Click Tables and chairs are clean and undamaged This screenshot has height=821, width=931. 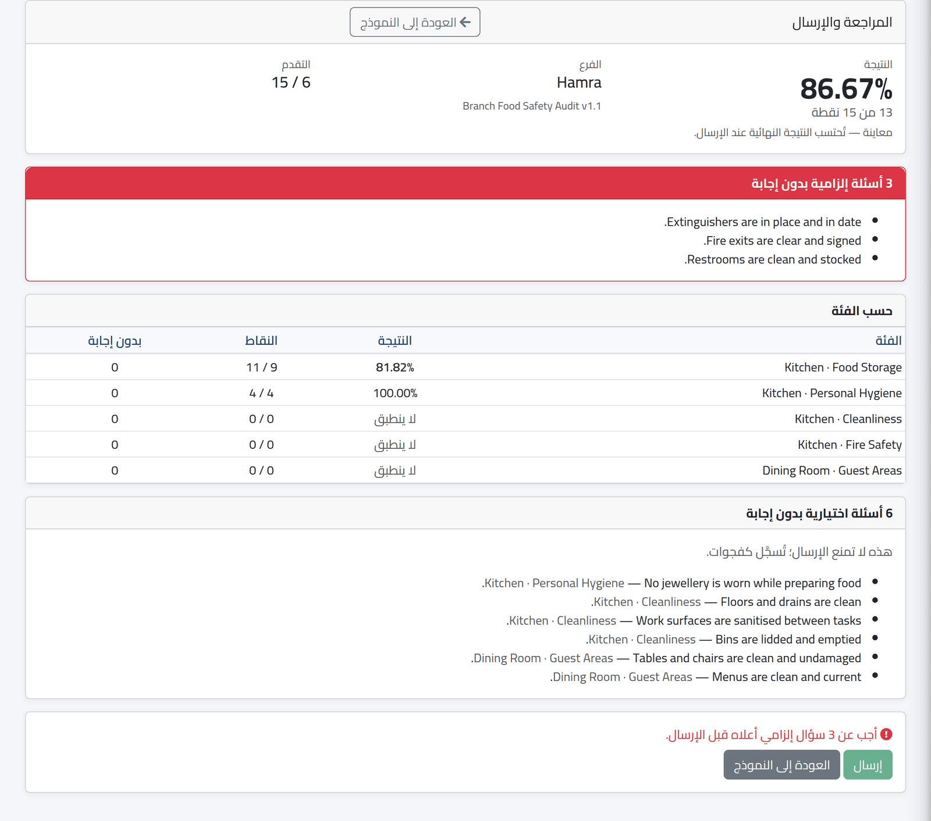click(747, 658)
